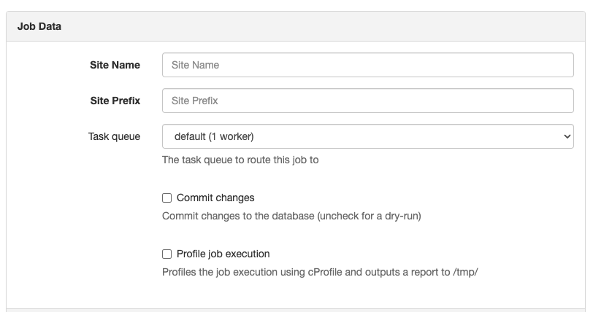Click the cProfile help text description

click(320, 272)
